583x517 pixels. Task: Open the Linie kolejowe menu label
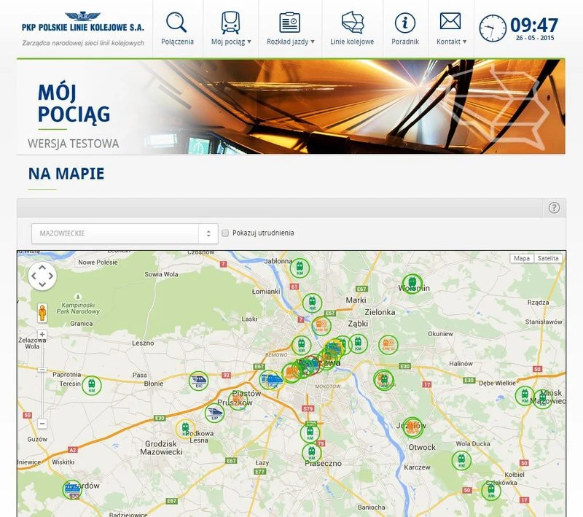pyautogui.click(x=352, y=42)
